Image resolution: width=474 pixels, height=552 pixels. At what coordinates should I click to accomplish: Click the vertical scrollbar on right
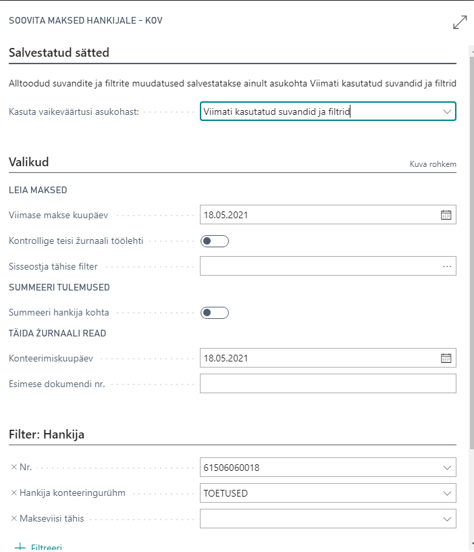[471, 270]
